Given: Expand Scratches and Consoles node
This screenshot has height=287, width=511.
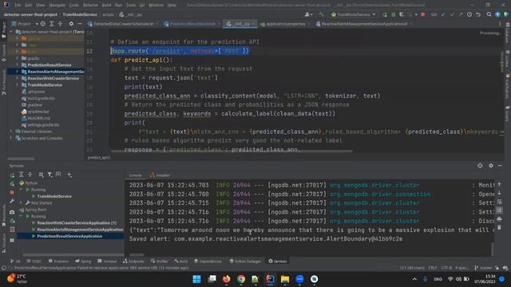Looking at the screenshot, I should [11, 138].
